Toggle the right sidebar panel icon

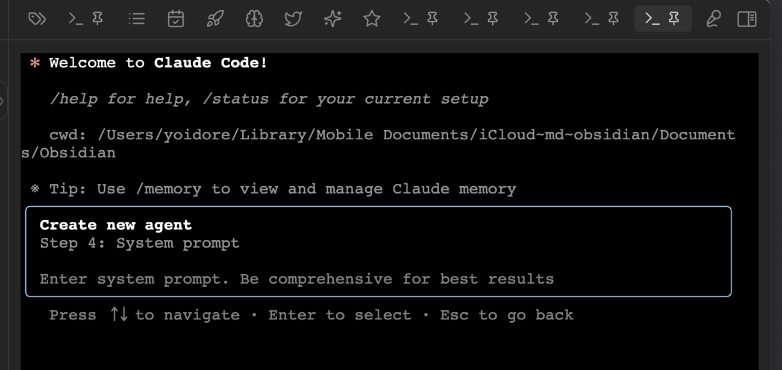click(746, 19)
